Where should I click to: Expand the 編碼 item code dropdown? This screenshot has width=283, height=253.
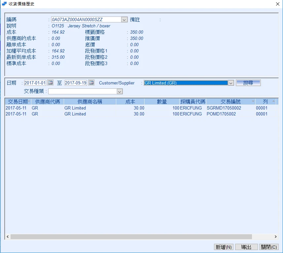(x=124, y=19)
